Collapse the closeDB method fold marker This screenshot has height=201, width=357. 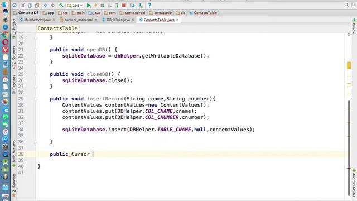(x=36, y=74)
